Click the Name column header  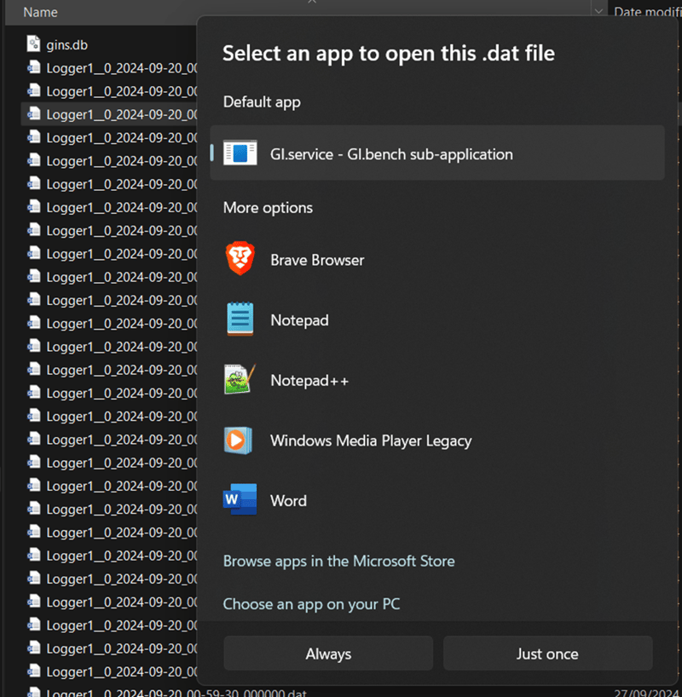tap(41, 12)
